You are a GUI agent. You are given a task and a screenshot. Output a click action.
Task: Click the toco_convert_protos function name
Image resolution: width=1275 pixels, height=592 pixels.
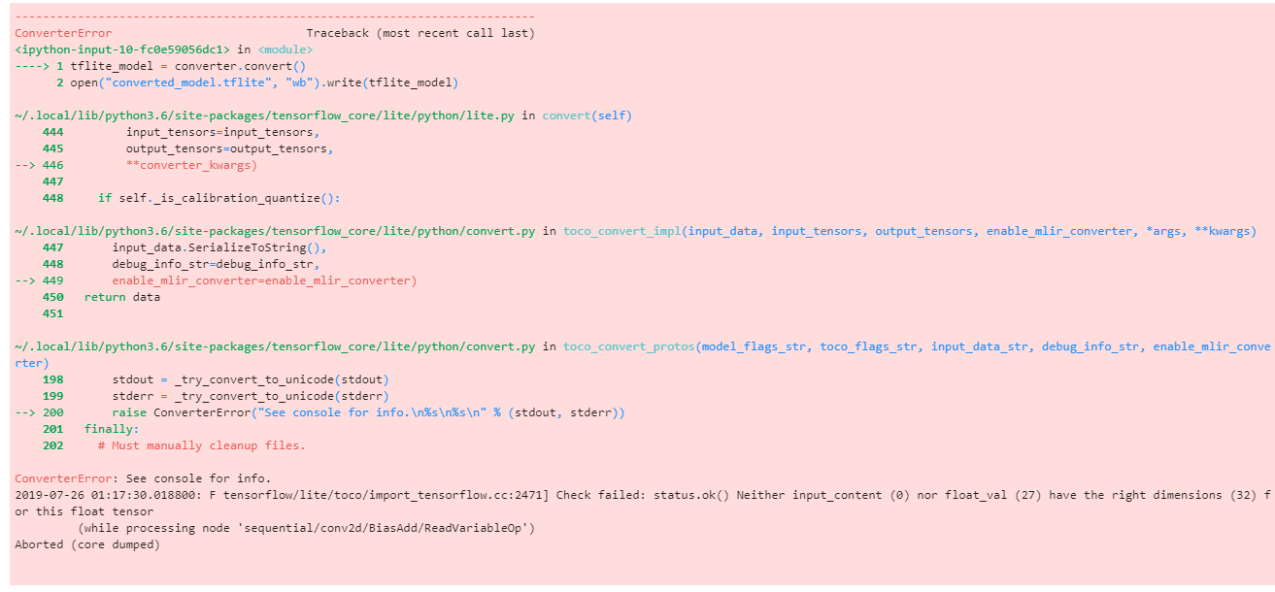coord(629,346)
